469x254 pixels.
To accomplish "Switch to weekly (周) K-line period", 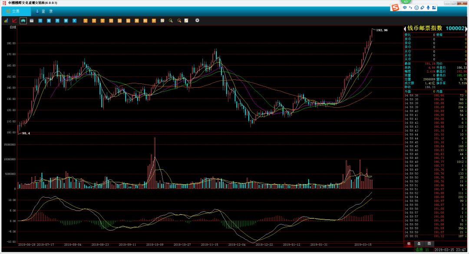I will point(49,21).
